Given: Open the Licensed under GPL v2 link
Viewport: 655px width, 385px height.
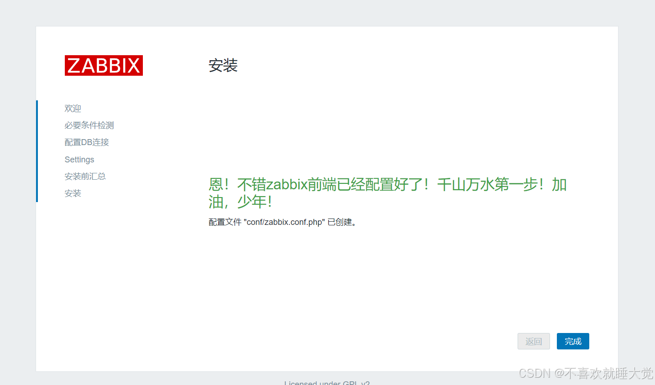Looking at the screenshot, I should click(x=327, y=383).
